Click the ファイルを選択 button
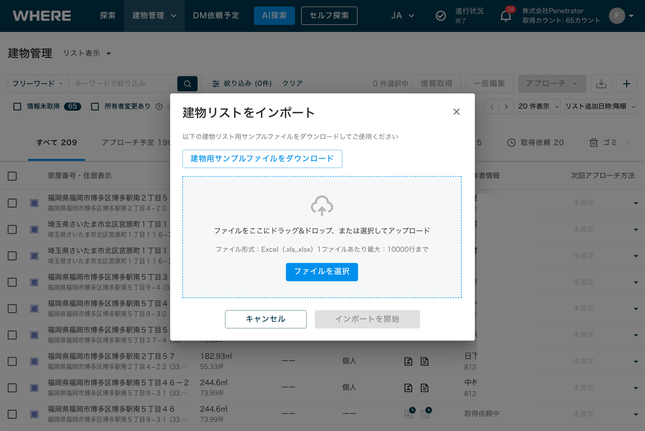This screenshot has height=431, width=645. tap(321, 272)
